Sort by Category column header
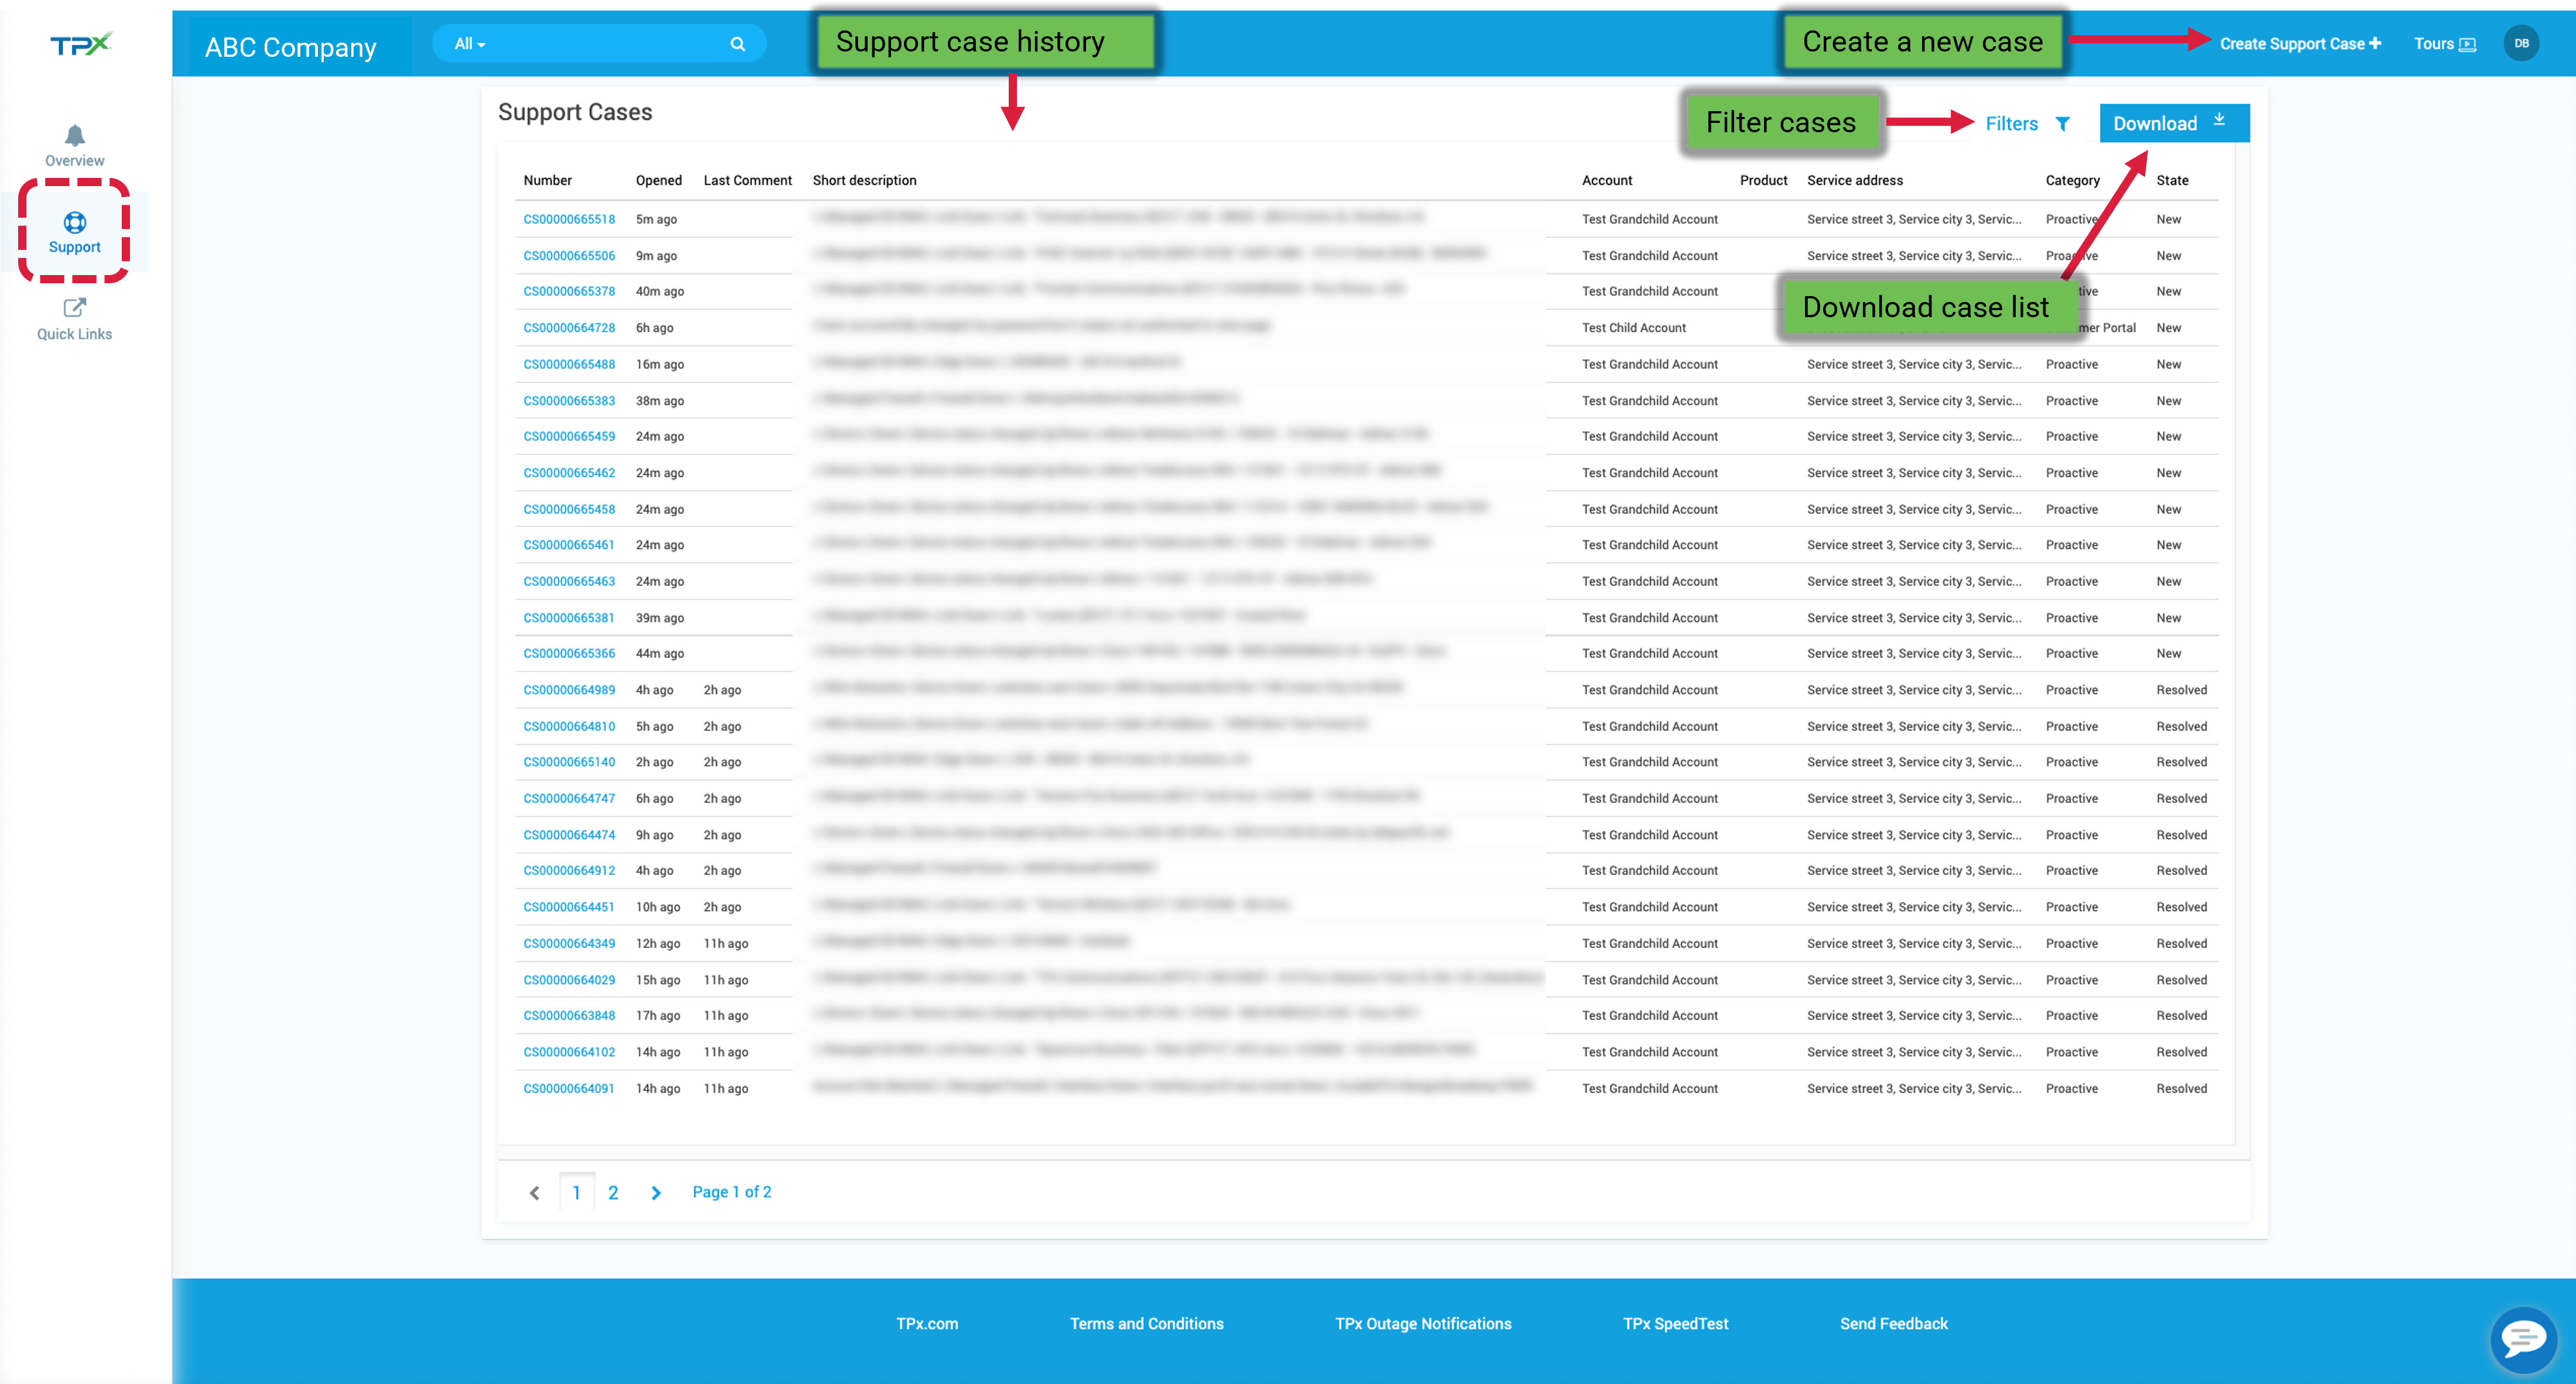Image resolution: width=2576 pixels, height=1384 pixels. coord(2073,181)
